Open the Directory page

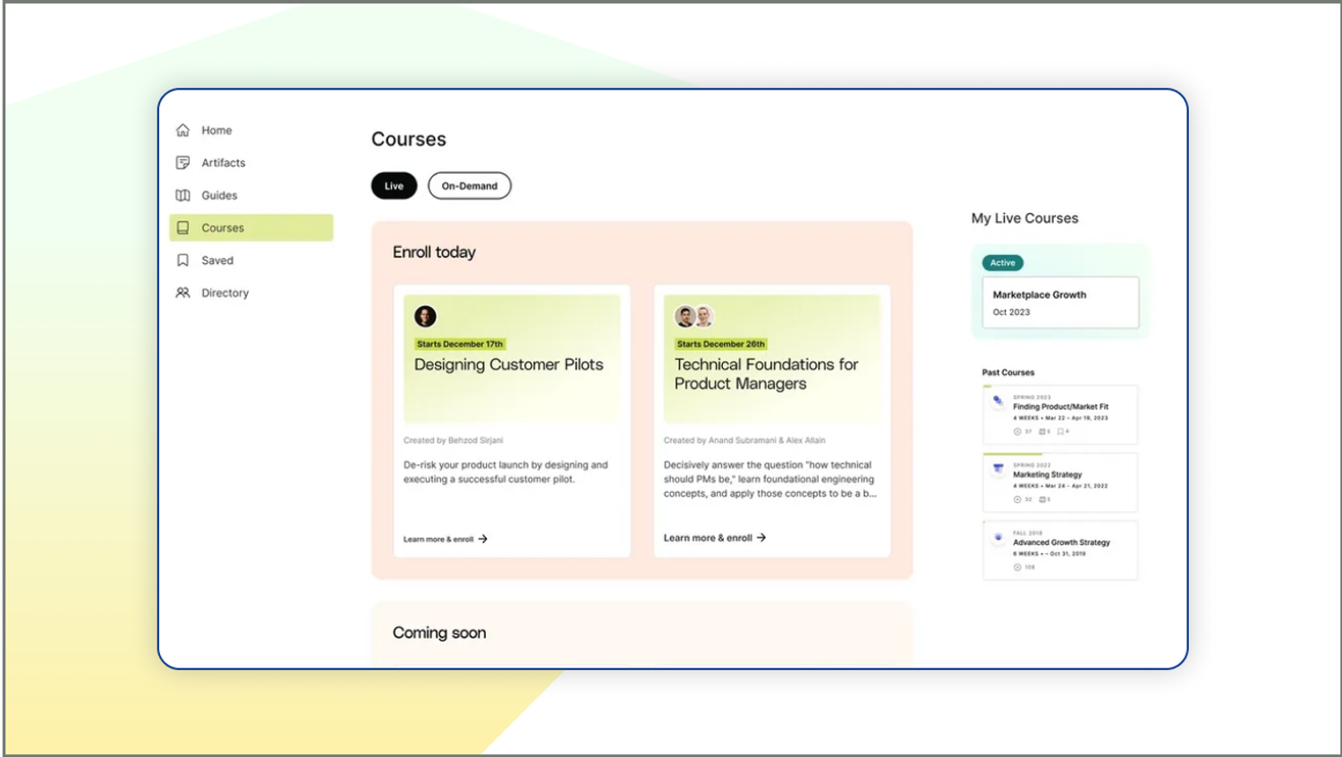coord(225,293)
